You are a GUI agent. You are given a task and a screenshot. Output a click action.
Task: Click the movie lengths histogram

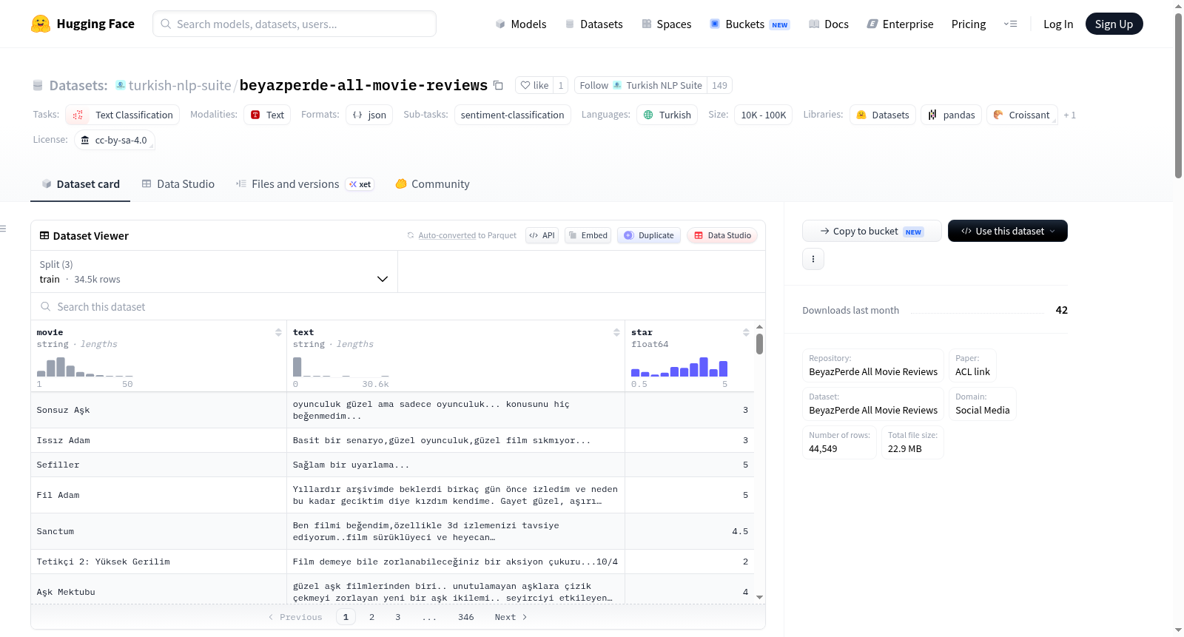coord(85,367)
